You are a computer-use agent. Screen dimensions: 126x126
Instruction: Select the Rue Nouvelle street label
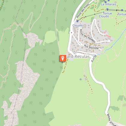[91, 47]
